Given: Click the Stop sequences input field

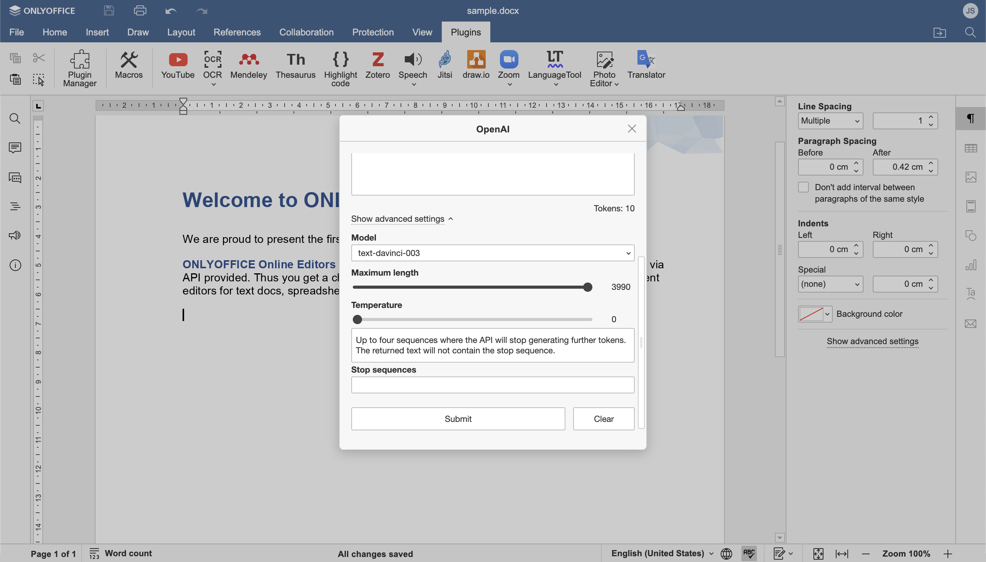Looking at the screenshot, I should pos(492,384).
